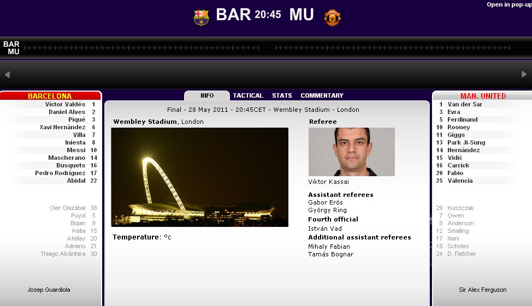The image size is (532, 306).
Task: Click fourth official István Vad
Action: pos(324,229)
